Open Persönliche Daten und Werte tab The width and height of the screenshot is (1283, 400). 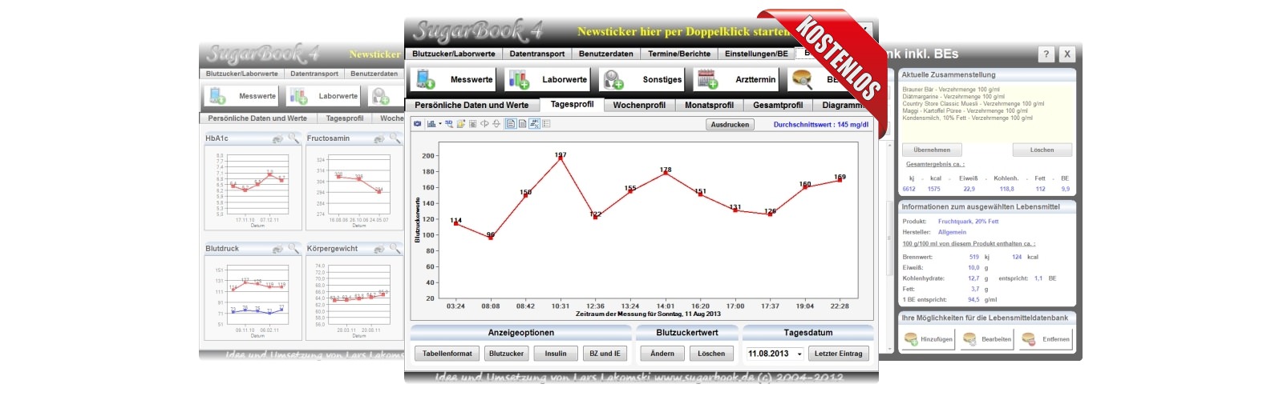point(472,105)
